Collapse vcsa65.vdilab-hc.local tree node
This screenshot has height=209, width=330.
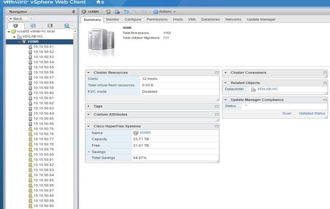[x=9, y=32]
